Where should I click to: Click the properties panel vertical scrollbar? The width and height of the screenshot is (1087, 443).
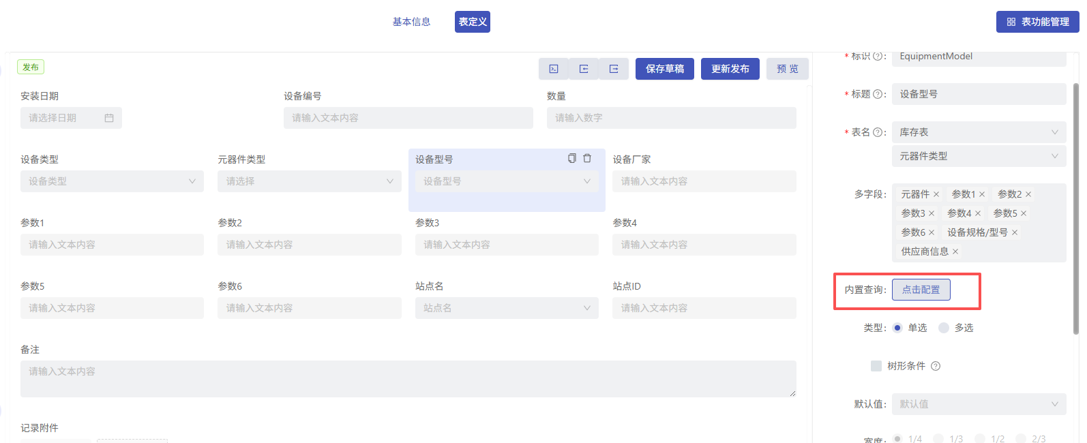(x=1076, y=209)
